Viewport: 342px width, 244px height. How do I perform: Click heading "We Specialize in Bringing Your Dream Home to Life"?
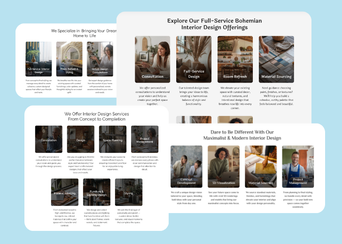pyautogui.click(x=84, y=33)
